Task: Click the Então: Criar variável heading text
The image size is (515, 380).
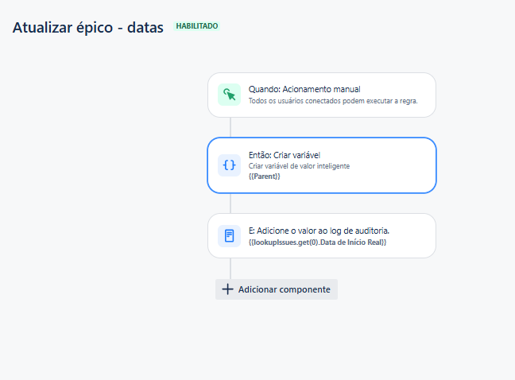Action: (284, 155)
